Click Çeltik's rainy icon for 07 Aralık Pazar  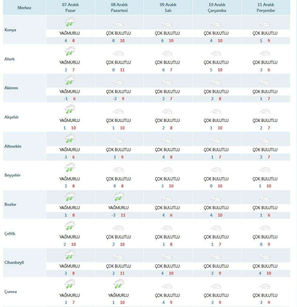tap(70, 226)
